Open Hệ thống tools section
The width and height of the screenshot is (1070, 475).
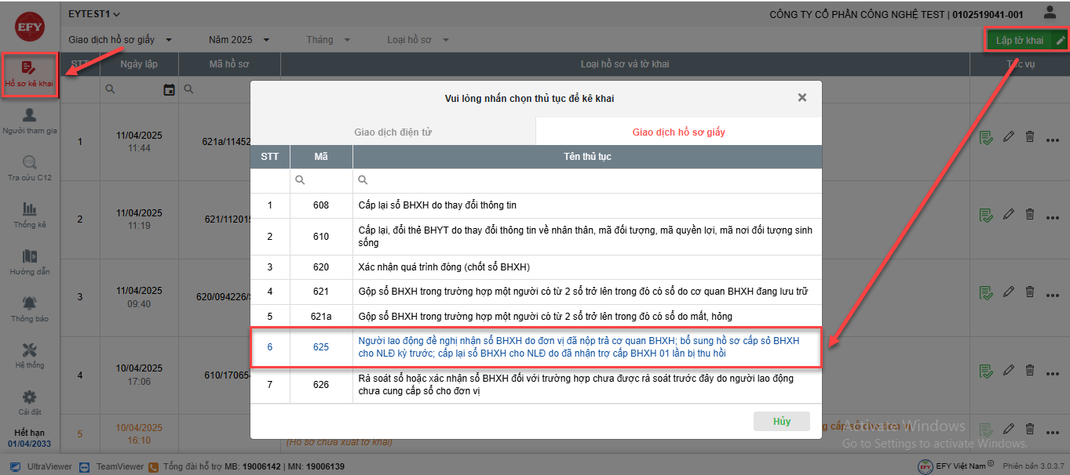coord(30,356)
